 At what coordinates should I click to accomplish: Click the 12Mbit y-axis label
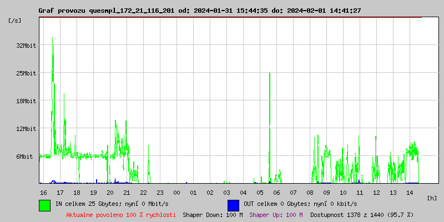pyautogui.click(x=26, y=129)
